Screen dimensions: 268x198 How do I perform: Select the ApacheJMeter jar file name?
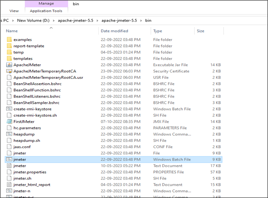pos(27,65)
